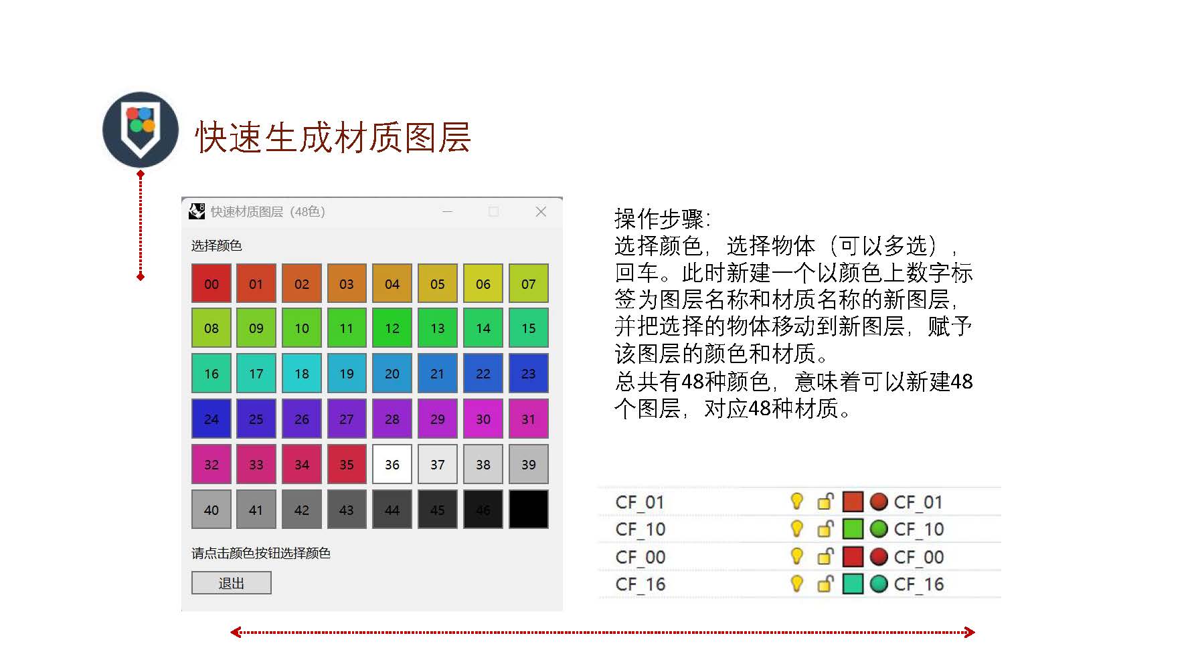
Task: Click the lock icon on layer CF_01
Action: pyautogui.click(x=825, y=501)
